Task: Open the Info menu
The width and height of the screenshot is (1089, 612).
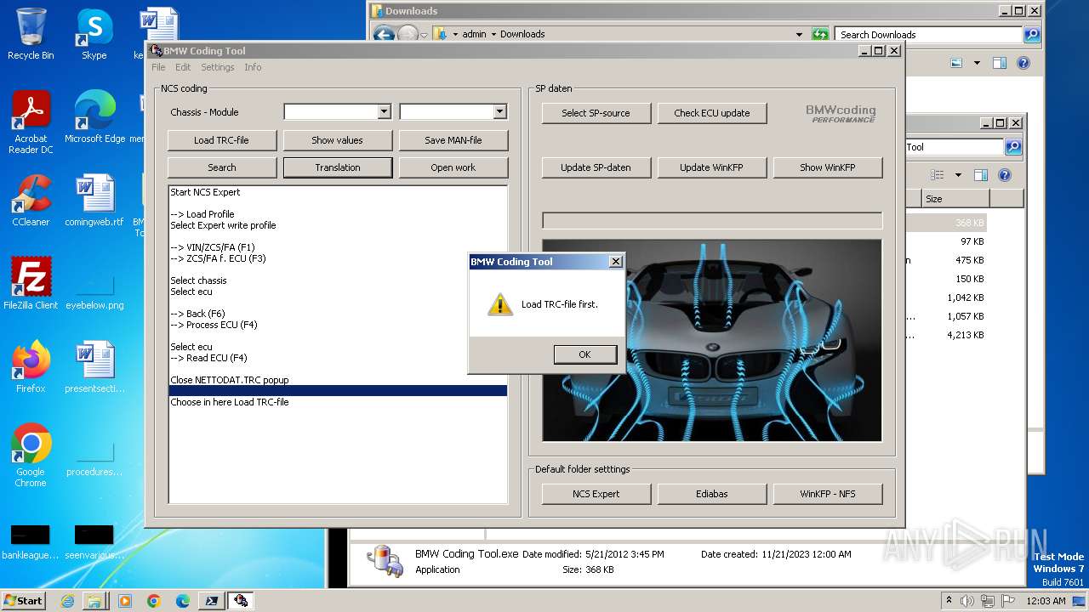Action: tap(253, 67)
